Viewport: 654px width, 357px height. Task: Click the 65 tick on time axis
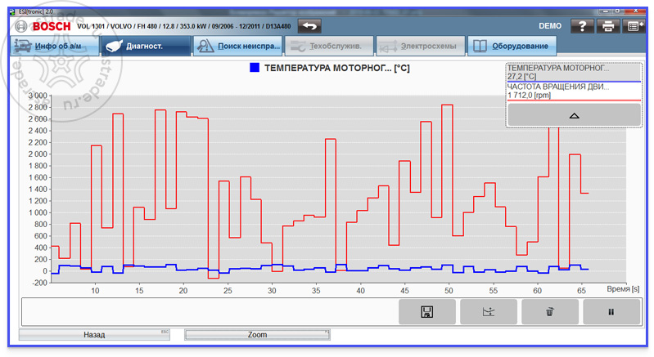(581, 291)
